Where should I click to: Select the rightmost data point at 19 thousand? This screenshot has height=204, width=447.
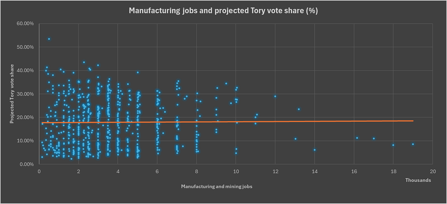[x=413, y=144]
